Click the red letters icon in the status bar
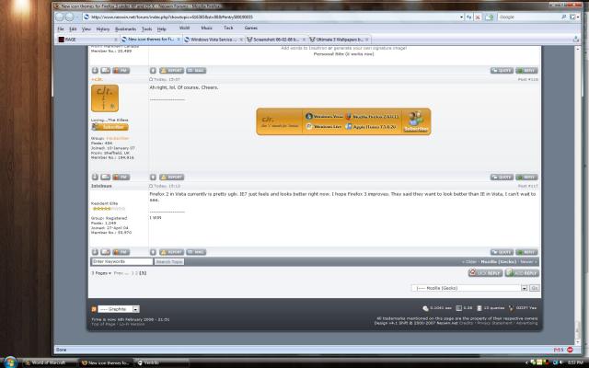Image resolution: width=589 pixels, height=368 pixels. click(559, 350)
